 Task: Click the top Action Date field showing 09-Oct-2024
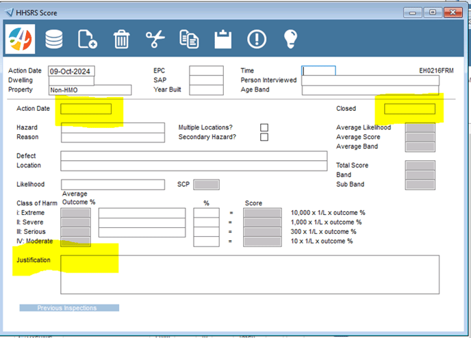click(x=71, y=71)
